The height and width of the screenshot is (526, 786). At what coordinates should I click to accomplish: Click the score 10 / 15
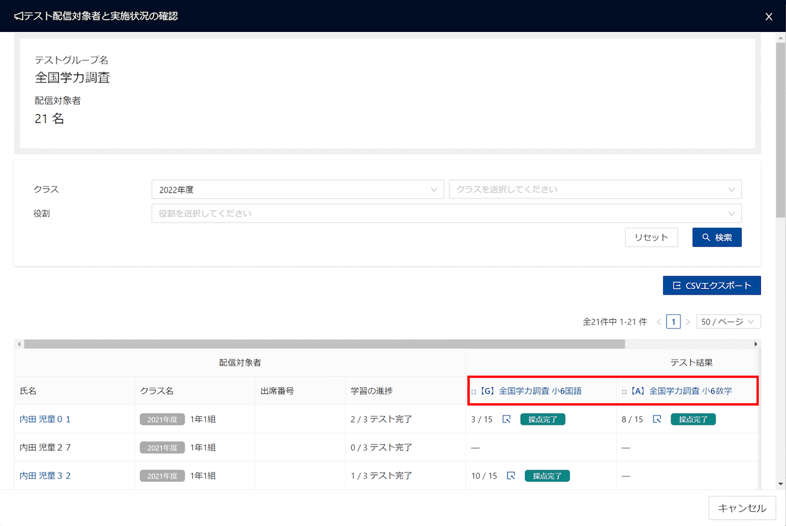[x=484, y=476]
